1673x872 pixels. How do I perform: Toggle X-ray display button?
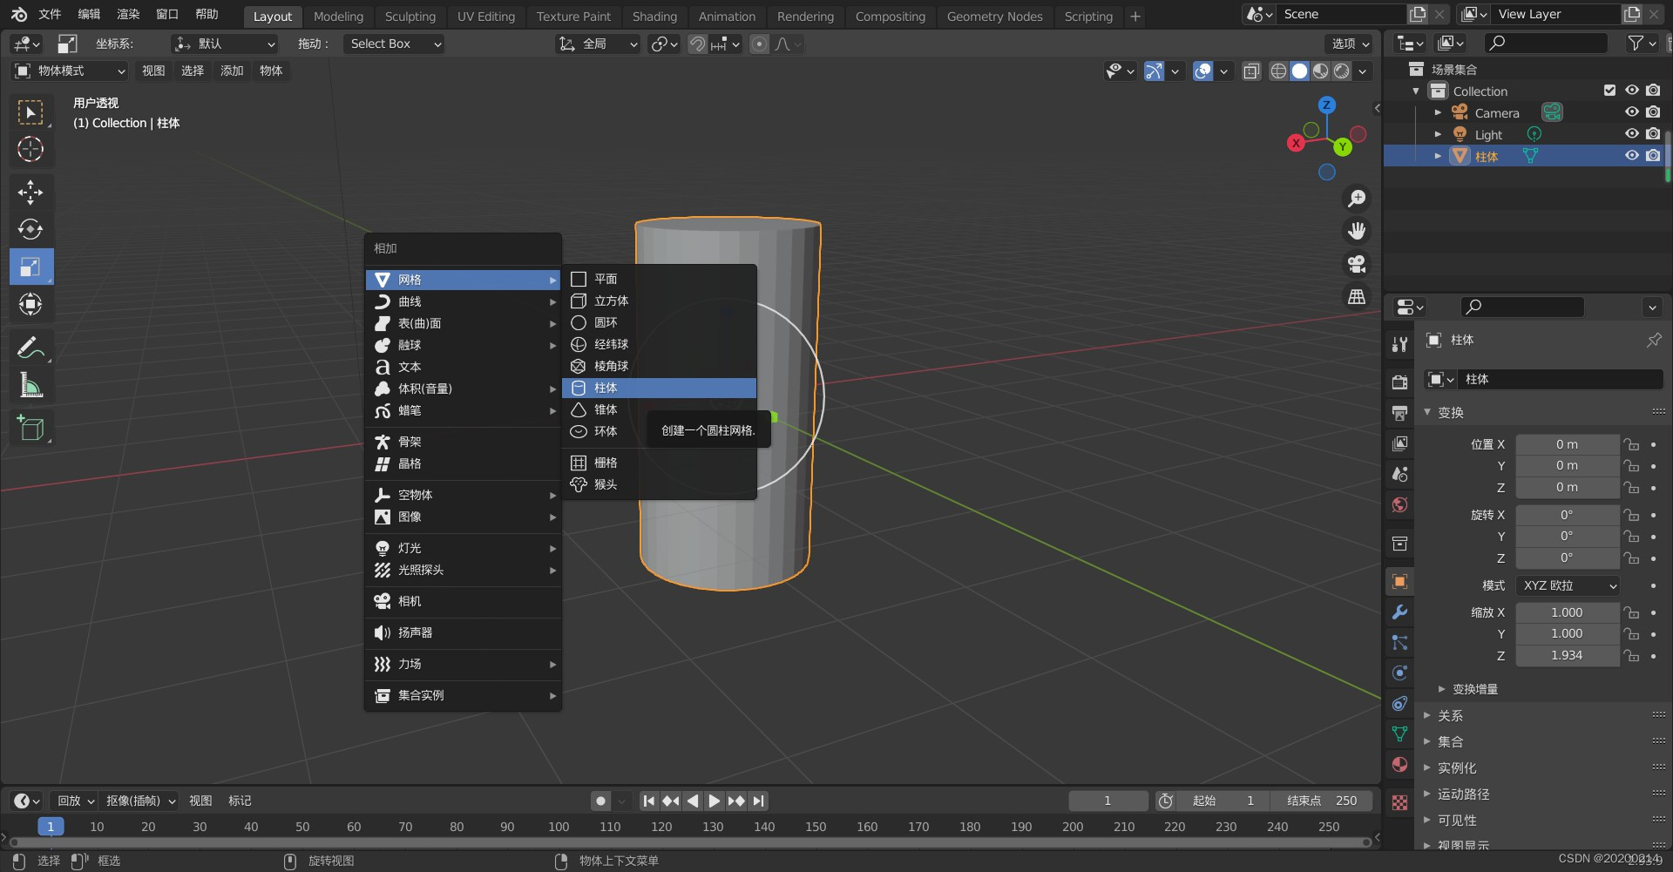1251,71
